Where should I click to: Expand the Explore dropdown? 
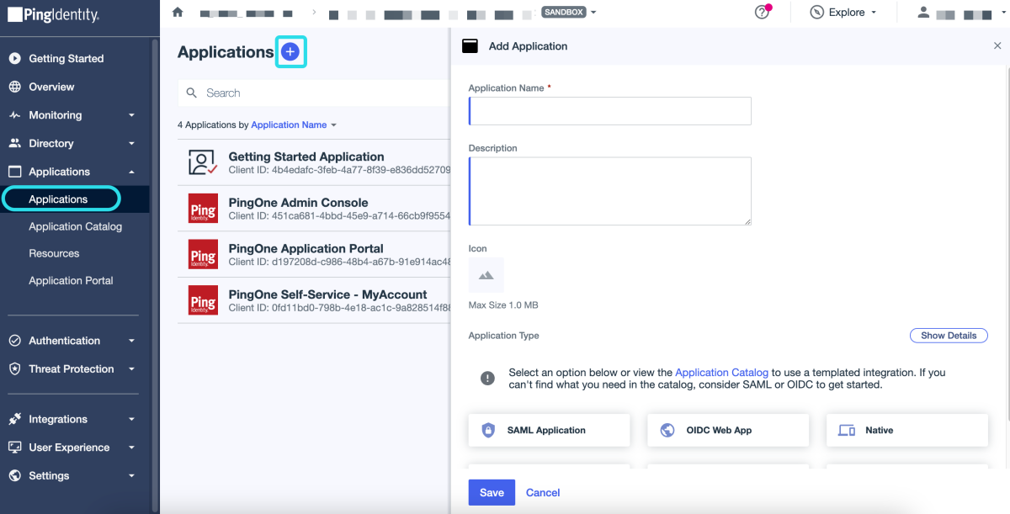click(x=844, y=13)
